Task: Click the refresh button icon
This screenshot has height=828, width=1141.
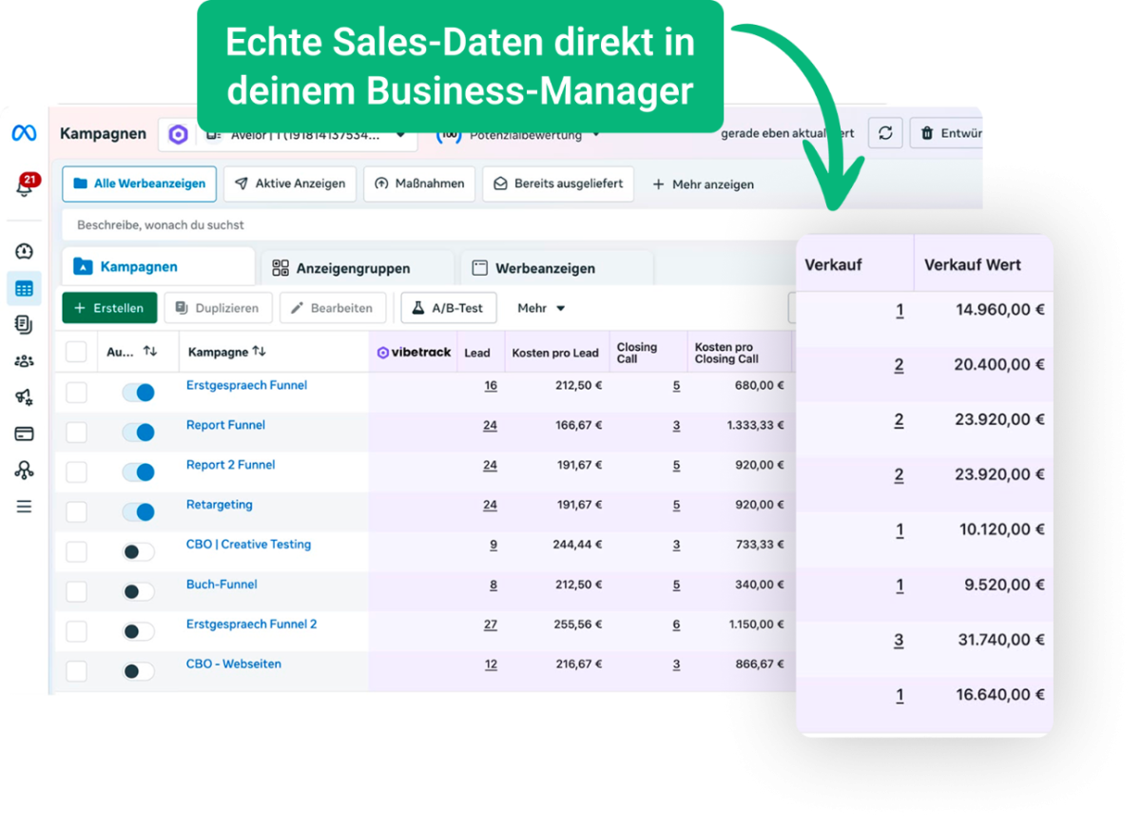Action: [885, 134]
